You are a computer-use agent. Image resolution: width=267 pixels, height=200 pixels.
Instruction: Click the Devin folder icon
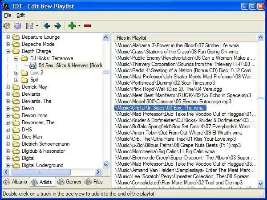click(x=16, y=108)
